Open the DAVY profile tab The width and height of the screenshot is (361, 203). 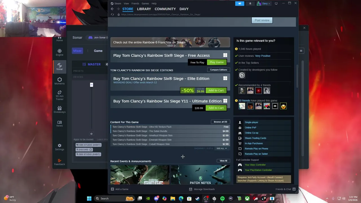coord(184,9)
